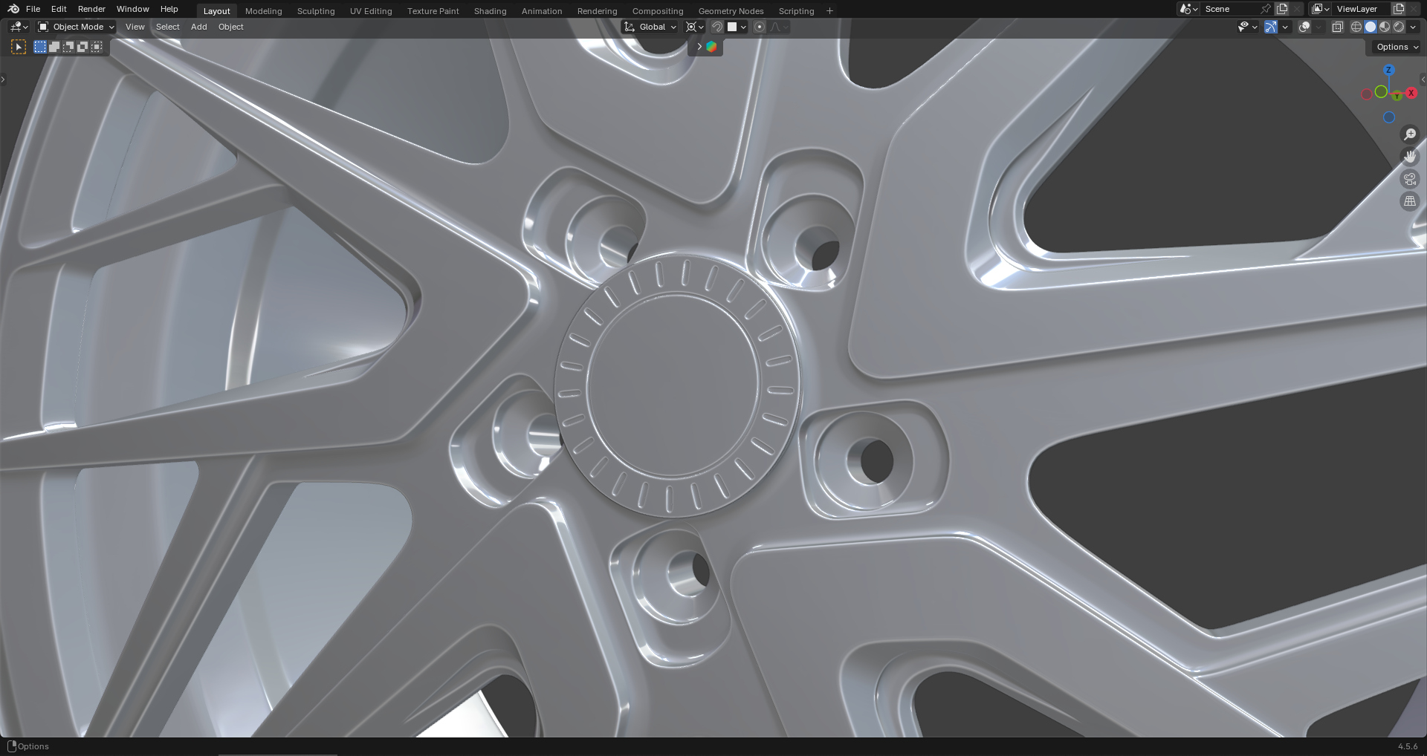Open pivot point dropdown
Viewport: 1427px width, 756px height.
(695, 27)
